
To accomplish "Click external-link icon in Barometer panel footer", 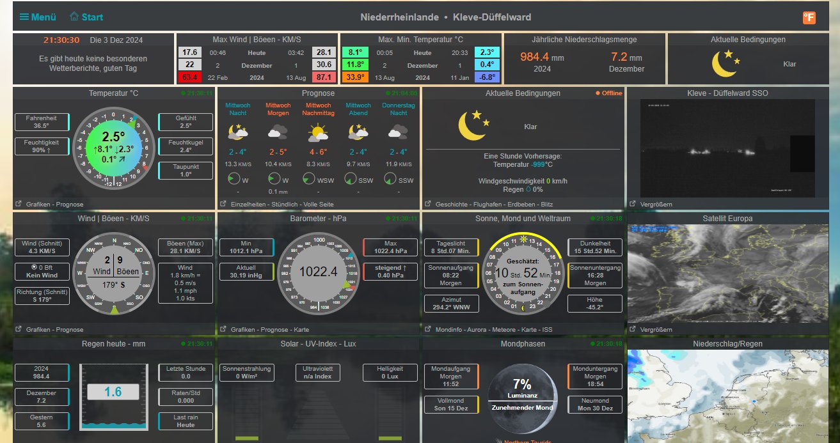I will click(223, 329).
